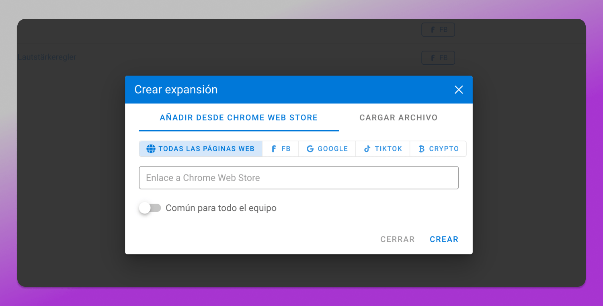Click the Crear button
This screenshot has width=603, height=306.
[444, 239]
